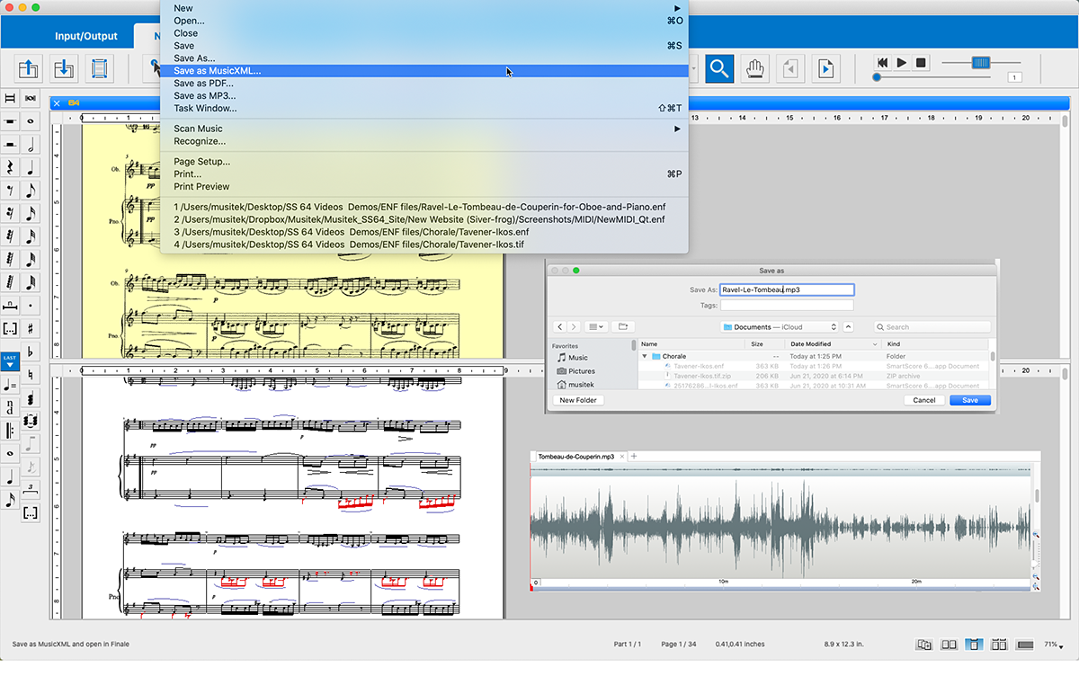Open recent file Tavener-Ikos.tif
Viewport: 1079px width, 694px height.
[424, 245]
